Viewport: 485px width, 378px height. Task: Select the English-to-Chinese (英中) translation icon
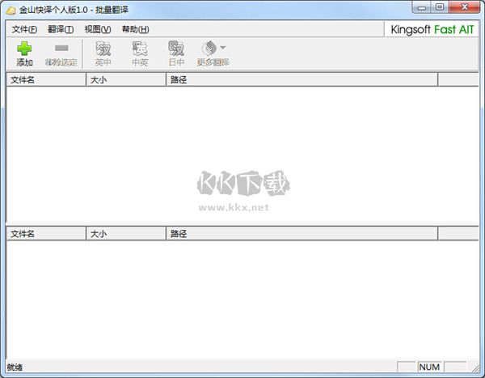pyautogui.click(x=103, y=49)
